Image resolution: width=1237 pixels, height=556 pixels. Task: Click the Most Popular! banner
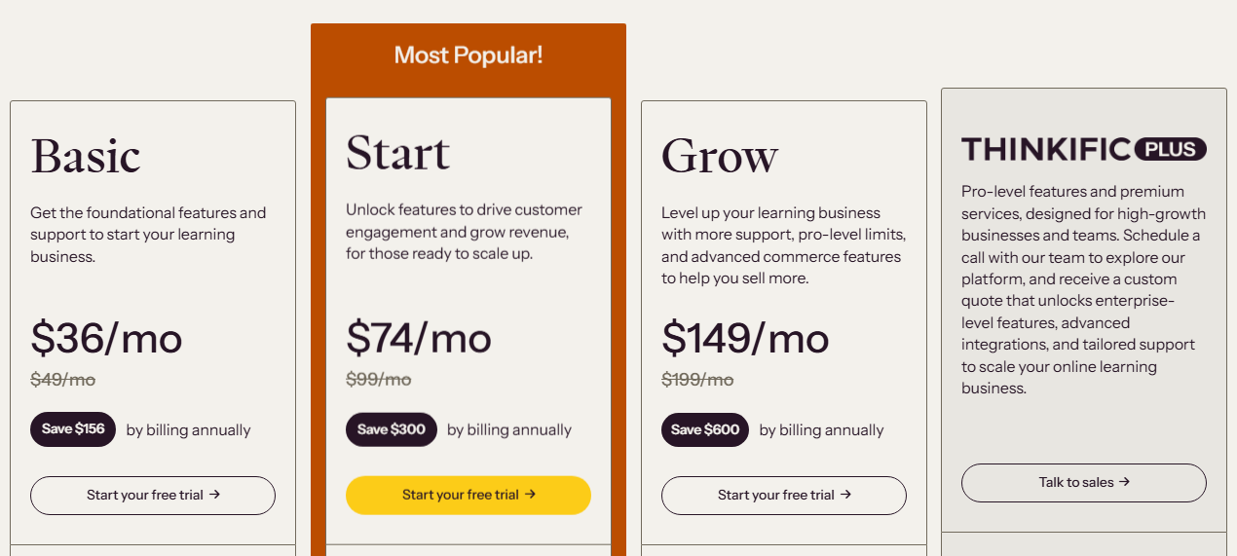[468, 56]
